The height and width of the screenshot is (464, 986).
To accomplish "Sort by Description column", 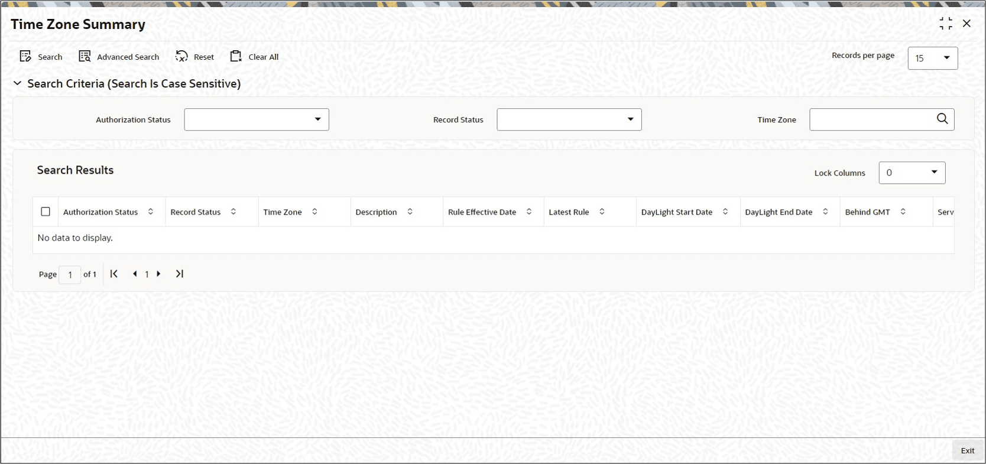I will 410,212.
